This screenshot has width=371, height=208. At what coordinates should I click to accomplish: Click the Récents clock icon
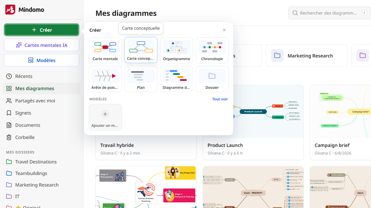(x=9, y=76)
